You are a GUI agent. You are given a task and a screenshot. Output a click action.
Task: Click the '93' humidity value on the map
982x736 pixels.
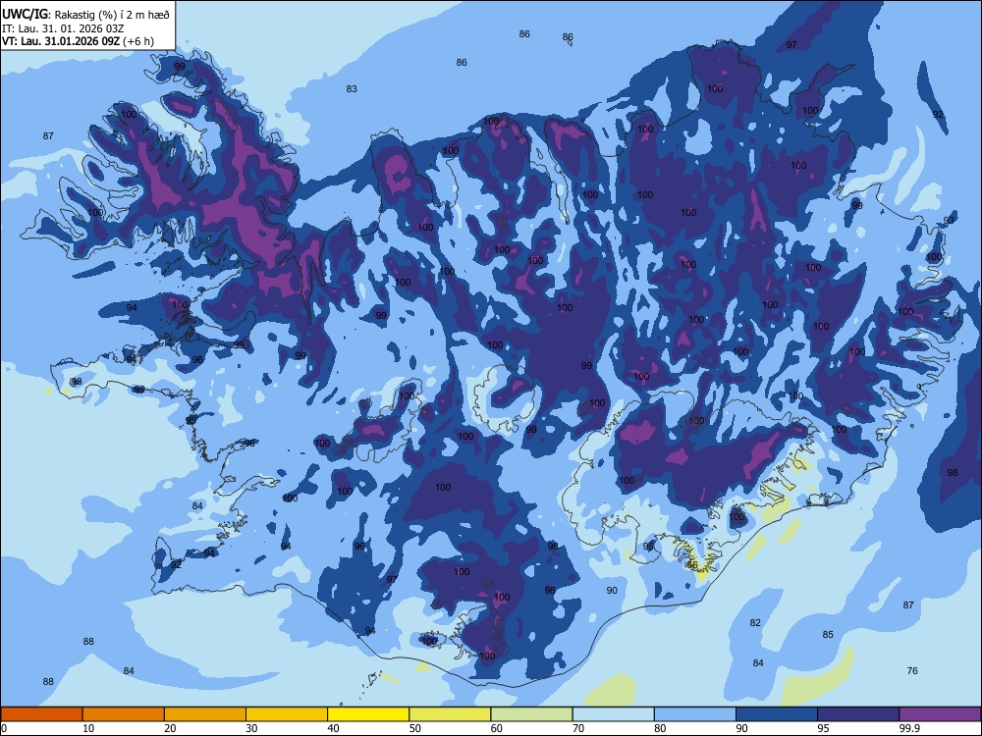click(949, 220)
